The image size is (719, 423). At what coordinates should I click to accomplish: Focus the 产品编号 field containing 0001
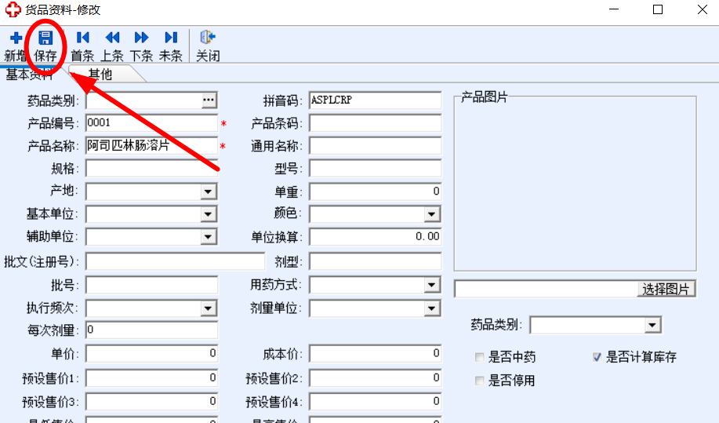point(151,123)
